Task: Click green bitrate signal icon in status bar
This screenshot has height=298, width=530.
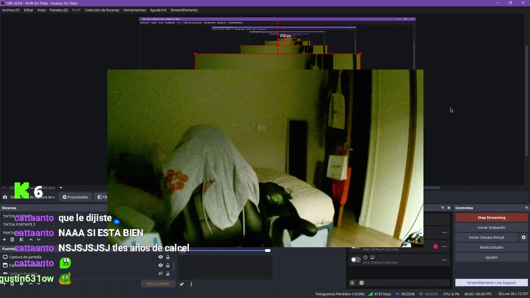Action: [371, 294]
